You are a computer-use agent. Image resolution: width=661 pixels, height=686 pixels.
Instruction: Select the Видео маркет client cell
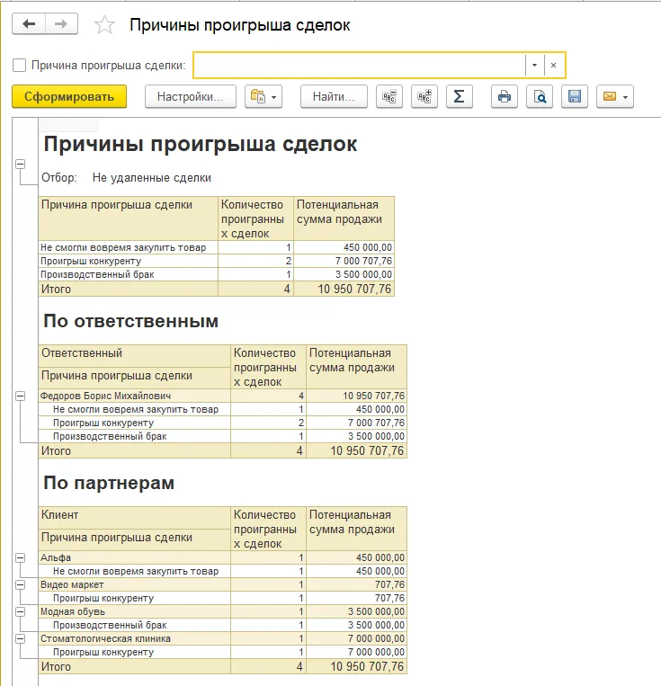134,585
